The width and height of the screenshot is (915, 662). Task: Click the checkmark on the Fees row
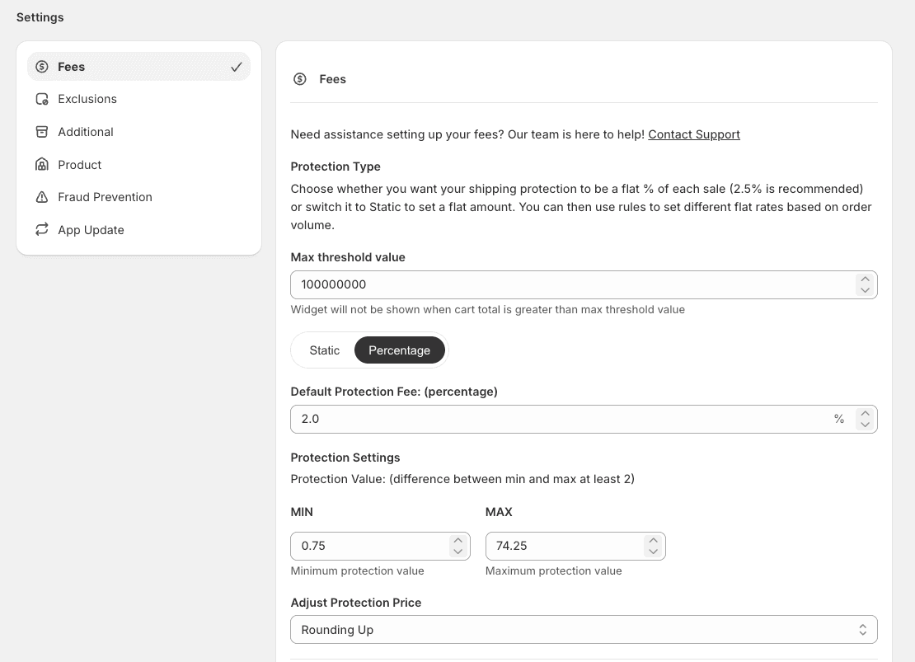(x=237, y=67)
